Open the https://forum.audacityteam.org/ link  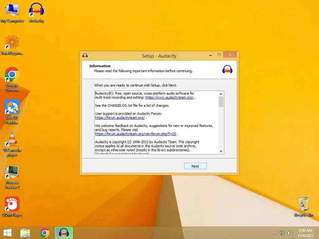point(120,118)
